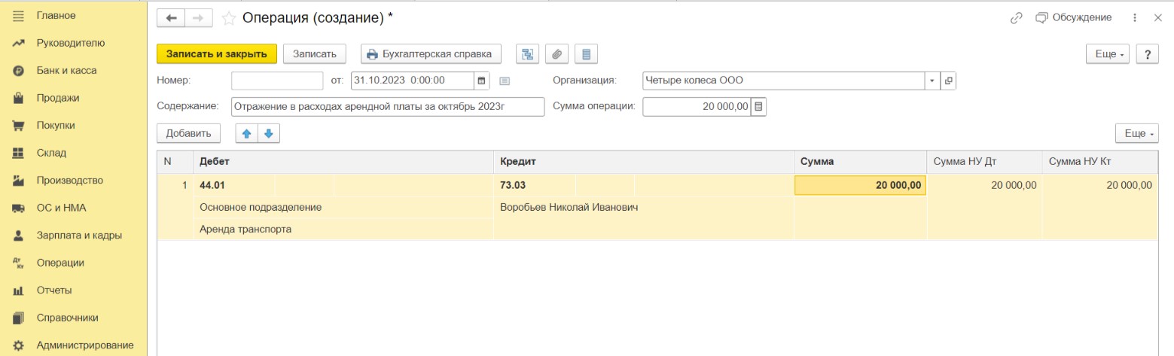The height and width of the screenshot is (356, 1174).
Task: Click the Сумма НУ Дт column header
Action: coord(984,162)
